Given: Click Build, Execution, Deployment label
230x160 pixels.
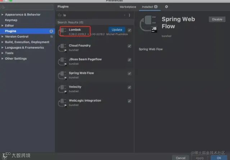Looking at the screenshot, I should (27, 42).
